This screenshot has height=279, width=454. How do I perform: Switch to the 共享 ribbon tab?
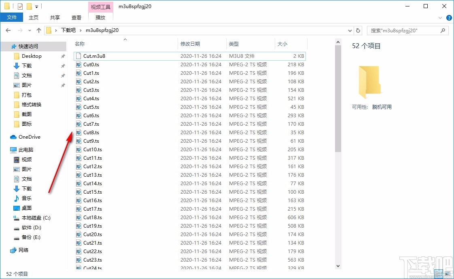(x=55, y=17)
